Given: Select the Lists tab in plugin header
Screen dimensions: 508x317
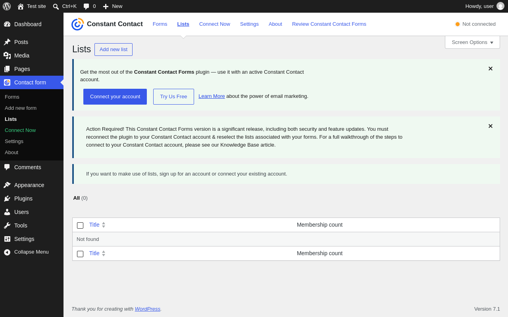Looking at the screenshot, I should coord(183,24).
